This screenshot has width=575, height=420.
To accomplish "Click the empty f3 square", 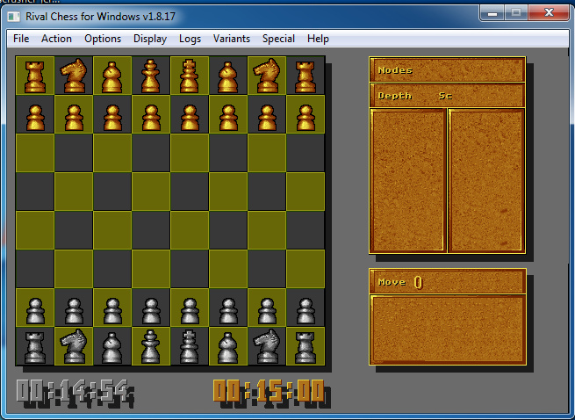I will [x=228, y=269].
